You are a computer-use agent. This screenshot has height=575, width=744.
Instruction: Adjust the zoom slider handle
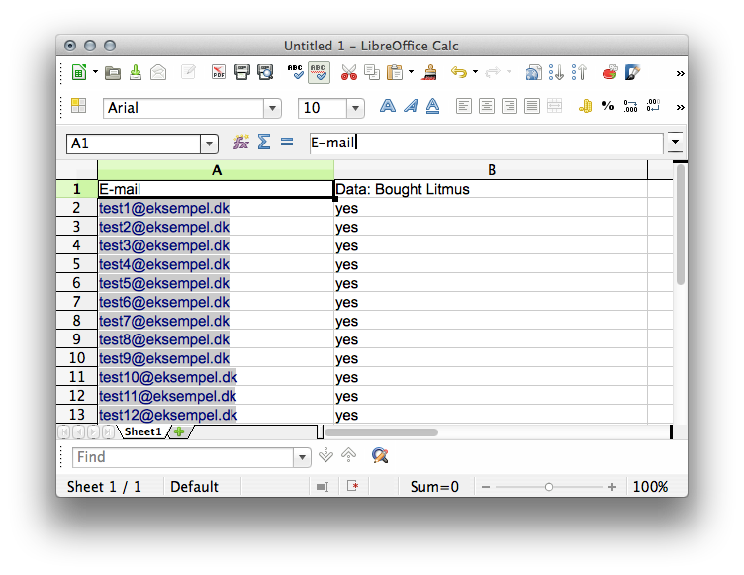(549, 487)
